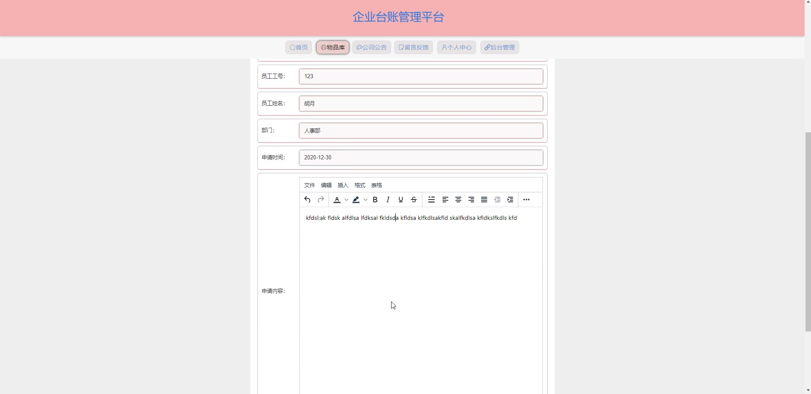Undo the last edit in the editor
Screen dimensions: 811x394
click(x=307, y=200)
